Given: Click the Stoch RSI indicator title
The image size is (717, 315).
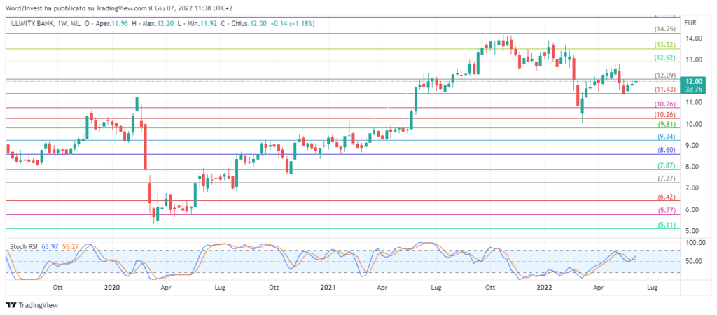Looking at the screenshot, I should coord(25,246).
